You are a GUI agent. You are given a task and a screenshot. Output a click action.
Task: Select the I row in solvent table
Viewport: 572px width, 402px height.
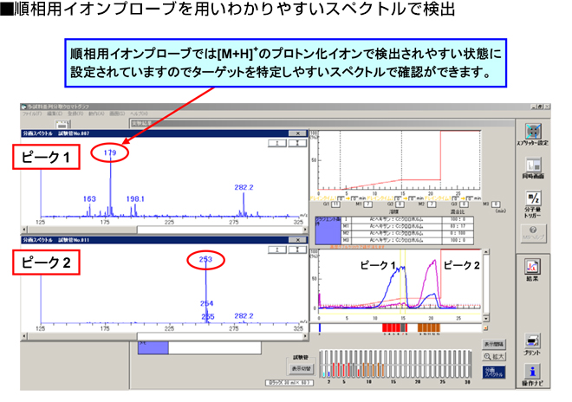(407, 219)
